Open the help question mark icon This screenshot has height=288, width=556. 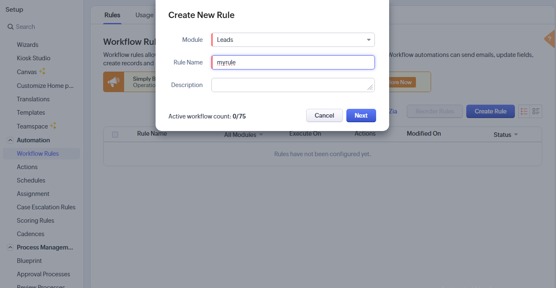pyautogui.click(x=550, y=39)
